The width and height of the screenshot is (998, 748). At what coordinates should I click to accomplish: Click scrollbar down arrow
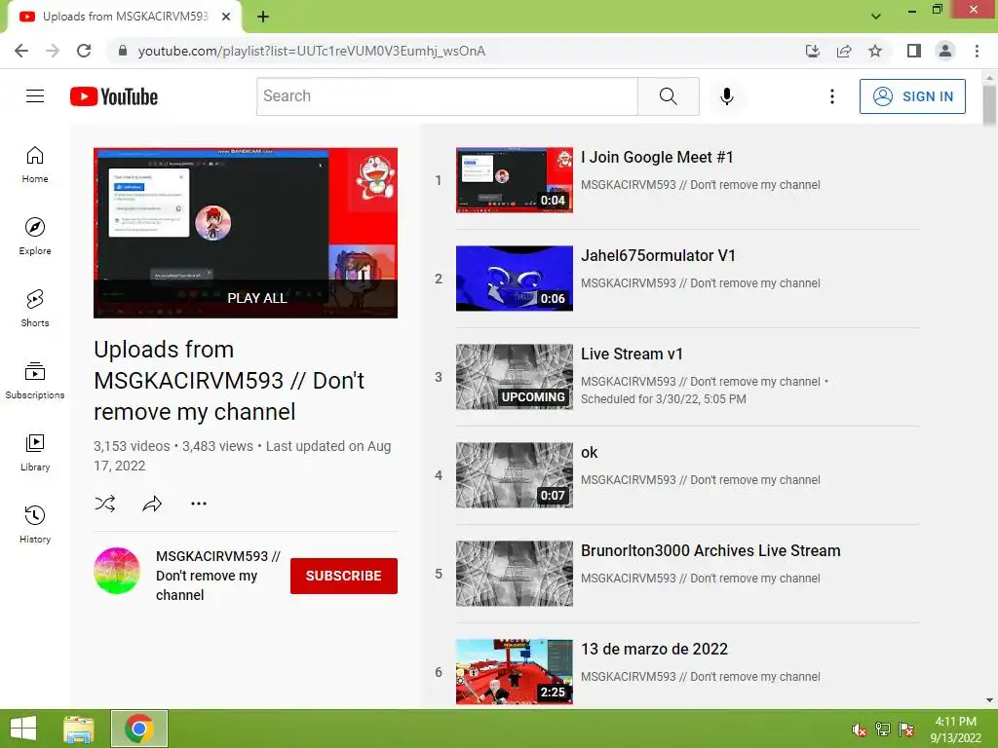[989, 700]
